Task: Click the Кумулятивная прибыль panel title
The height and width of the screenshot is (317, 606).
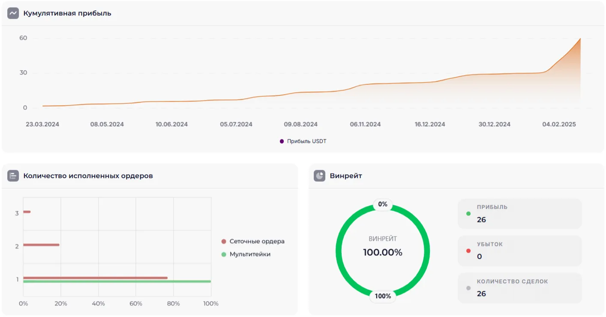Action: click(67, 13)
